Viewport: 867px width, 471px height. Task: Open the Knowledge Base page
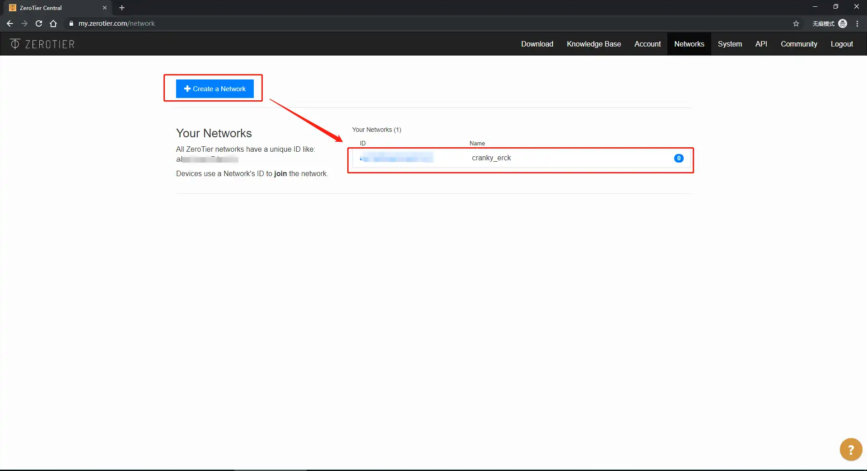[594, 44]
